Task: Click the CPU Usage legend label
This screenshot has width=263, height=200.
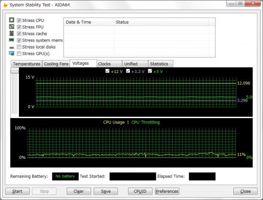Action: click(114, 122)
